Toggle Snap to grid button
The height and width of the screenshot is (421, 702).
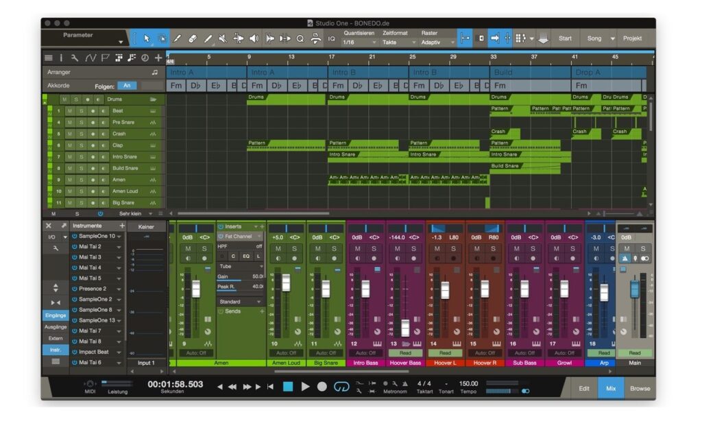(x=465, y=38)
